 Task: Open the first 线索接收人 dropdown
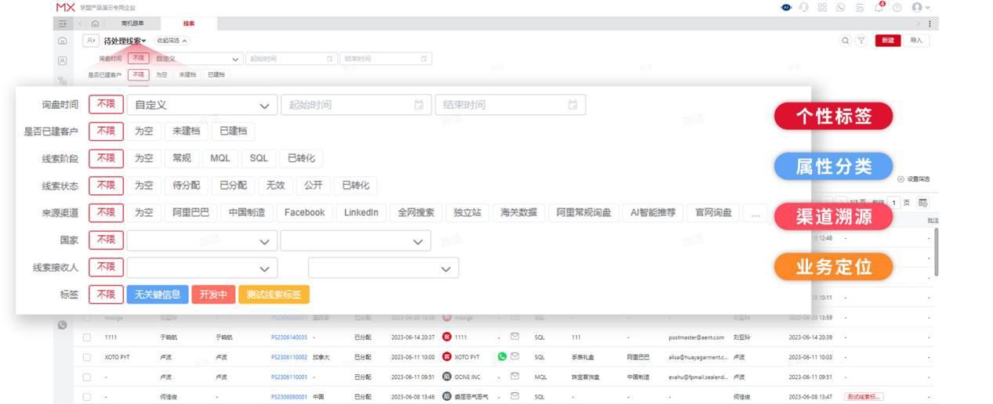[x=202, y=268]
